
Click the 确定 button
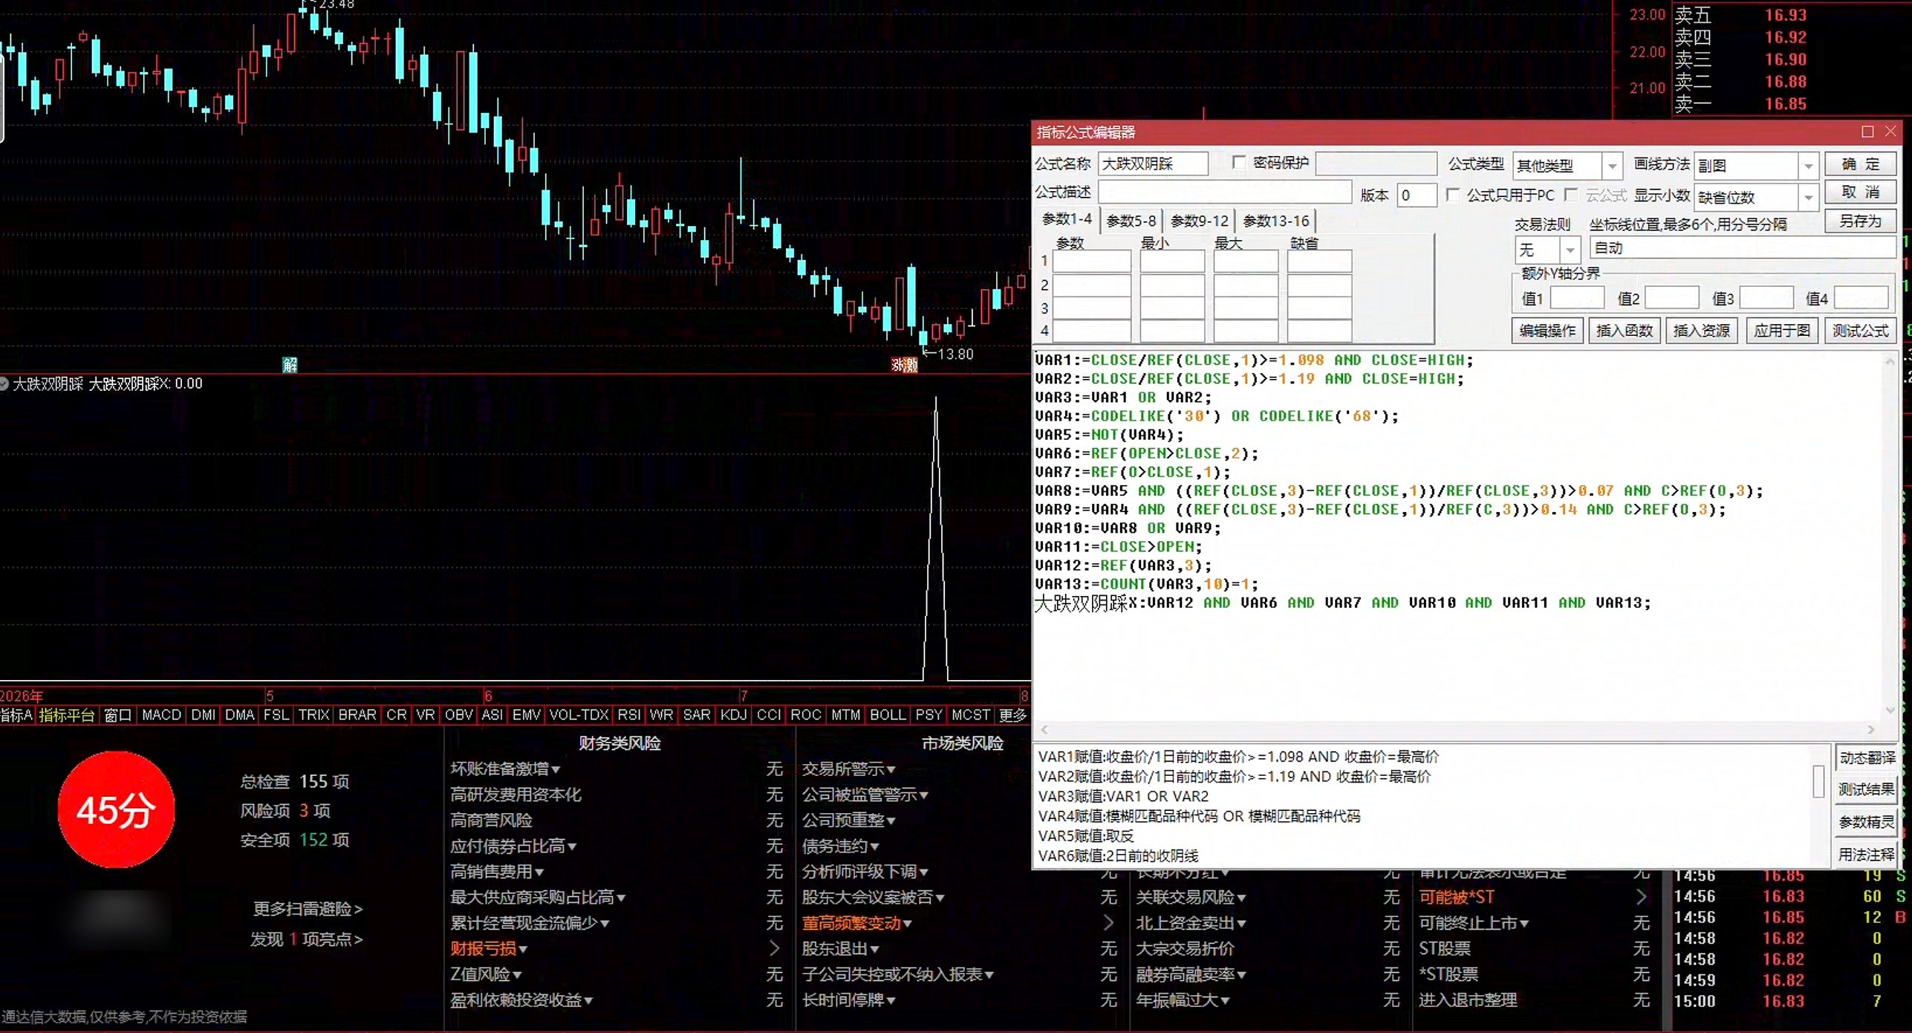tap(1860, 164)
